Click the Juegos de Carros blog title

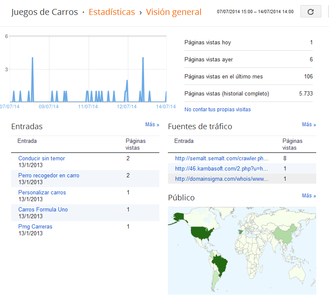[44, 12]
